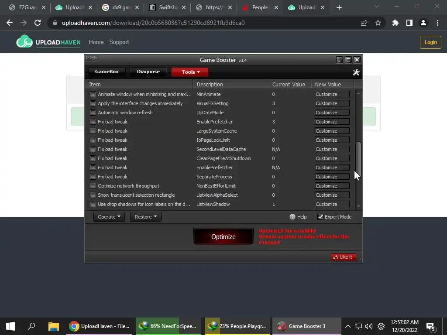Open the network icon in system tray

(x=358, y=326)
